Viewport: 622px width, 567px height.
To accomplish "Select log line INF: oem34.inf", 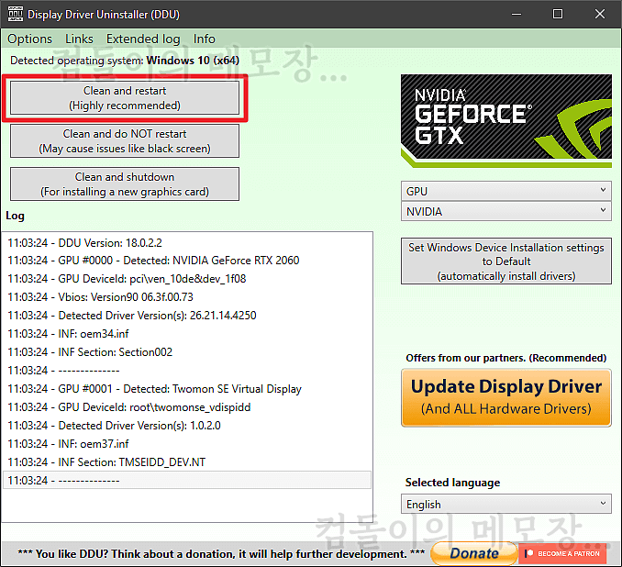I will pos(187,334).
